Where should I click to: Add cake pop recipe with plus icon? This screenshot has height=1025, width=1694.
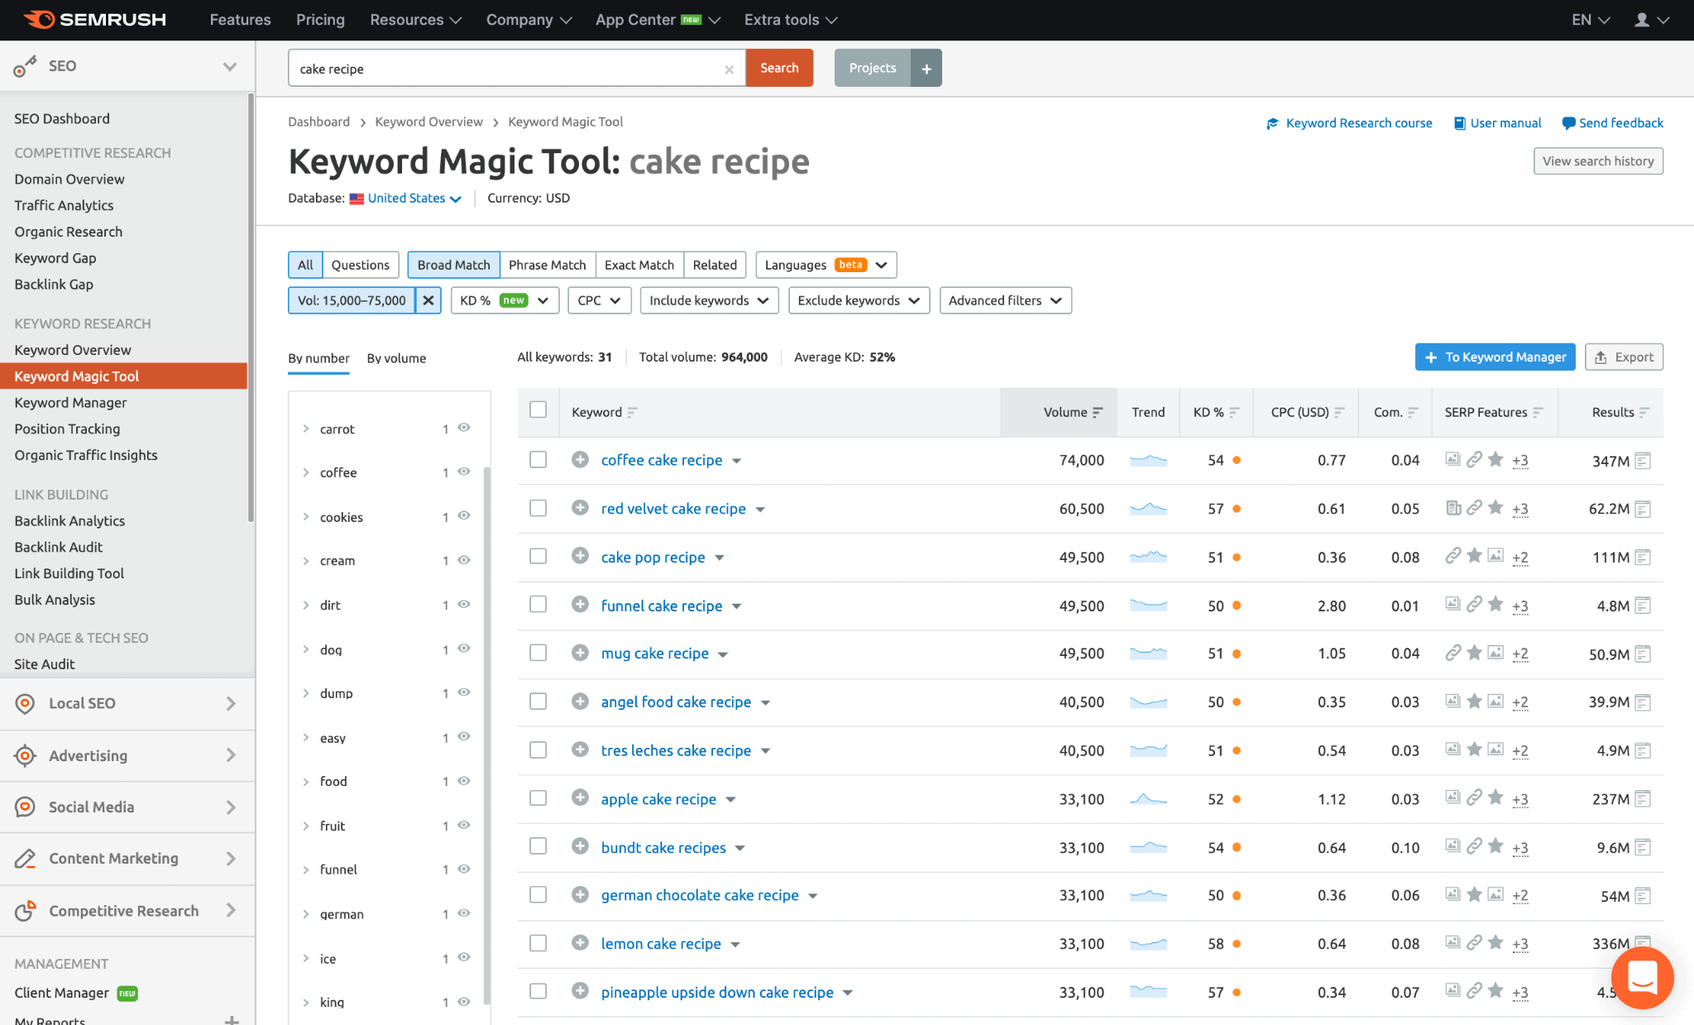(x=580, y=556)
